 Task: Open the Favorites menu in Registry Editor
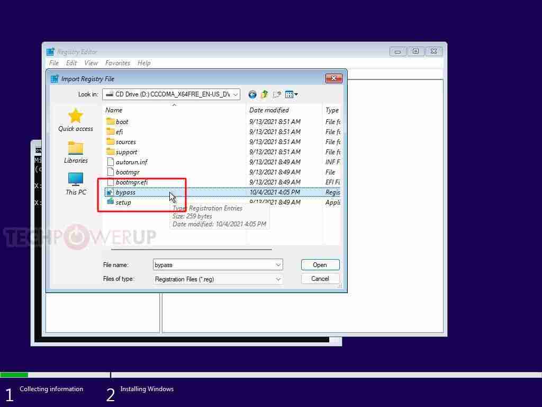coord(117,63)
